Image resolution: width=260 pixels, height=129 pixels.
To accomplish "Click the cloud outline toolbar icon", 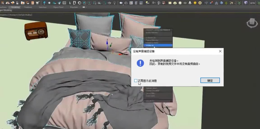I will [126, 3].
